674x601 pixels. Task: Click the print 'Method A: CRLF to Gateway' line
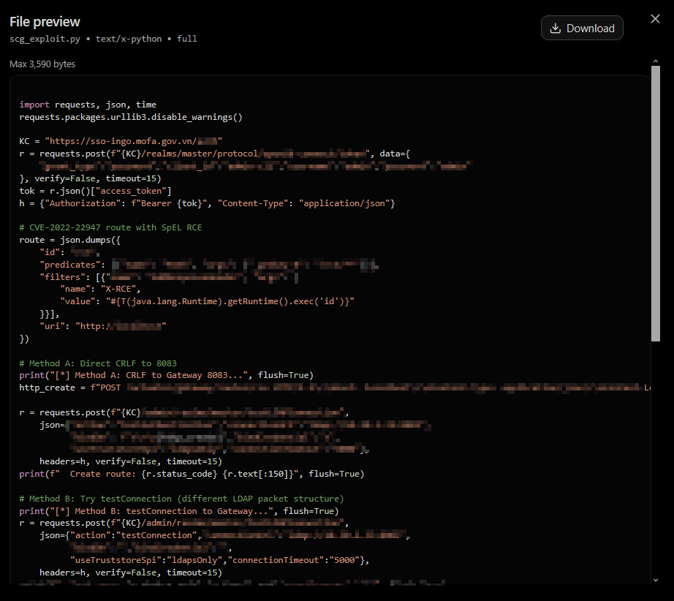click(x=167, y=375)
